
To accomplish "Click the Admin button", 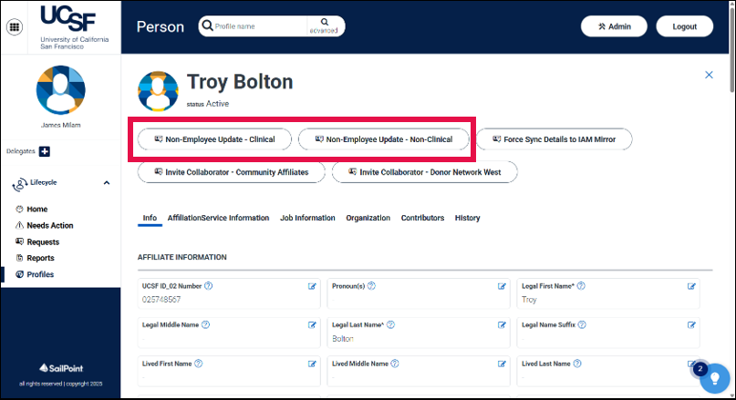I will click(x=614, y=26).
